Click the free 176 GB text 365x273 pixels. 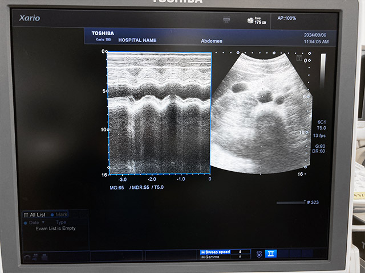pos(260,20)
